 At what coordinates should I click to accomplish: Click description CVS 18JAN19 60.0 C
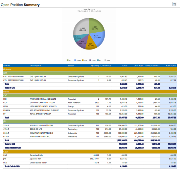[x=38, y=77]
